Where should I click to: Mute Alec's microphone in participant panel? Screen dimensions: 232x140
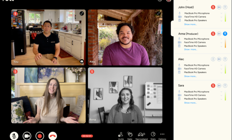[x=213, y=59]
